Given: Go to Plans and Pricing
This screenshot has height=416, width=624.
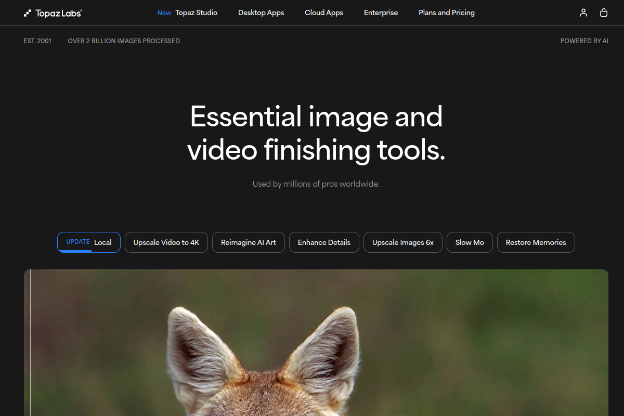Looking at the screenshot, I should click(447, 12).
